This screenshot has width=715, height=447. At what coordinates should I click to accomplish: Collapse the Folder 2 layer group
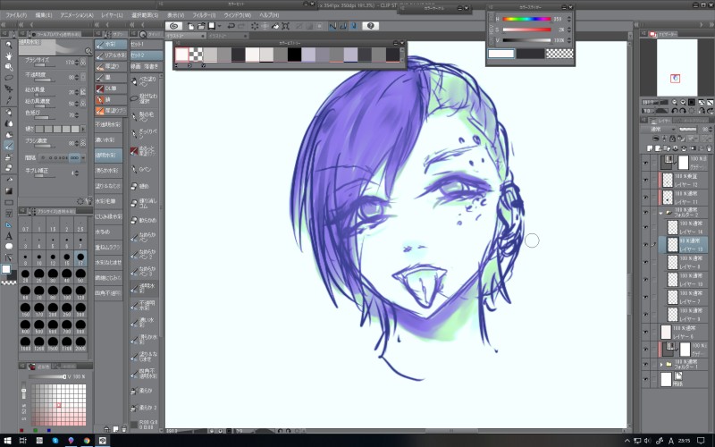pyautogui.click(x=660, y=214)
